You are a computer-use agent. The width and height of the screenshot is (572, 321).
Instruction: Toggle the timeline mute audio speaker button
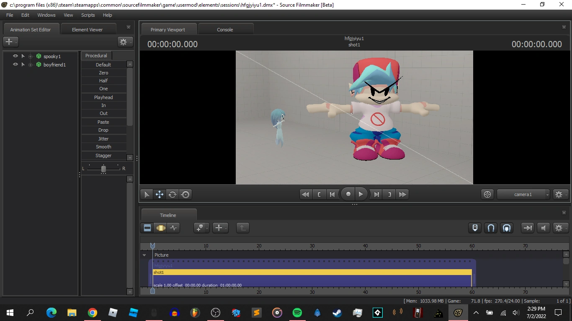click(544, 228)
